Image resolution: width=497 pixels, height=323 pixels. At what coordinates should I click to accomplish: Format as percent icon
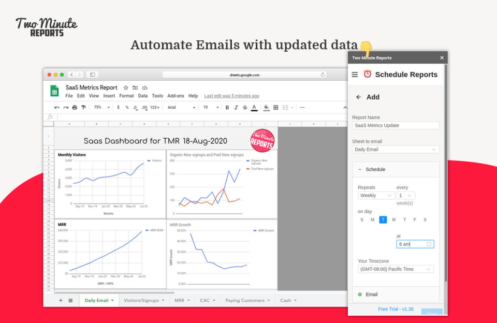127,108
